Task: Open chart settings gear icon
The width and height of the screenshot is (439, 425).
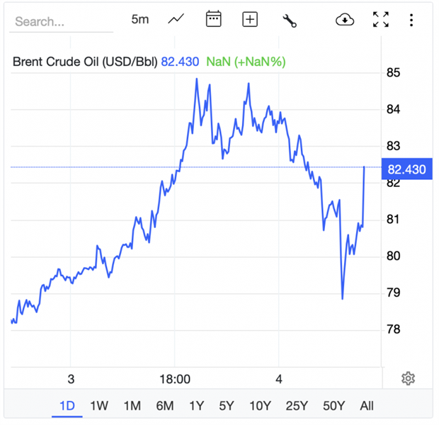Action: pos(408,378)
